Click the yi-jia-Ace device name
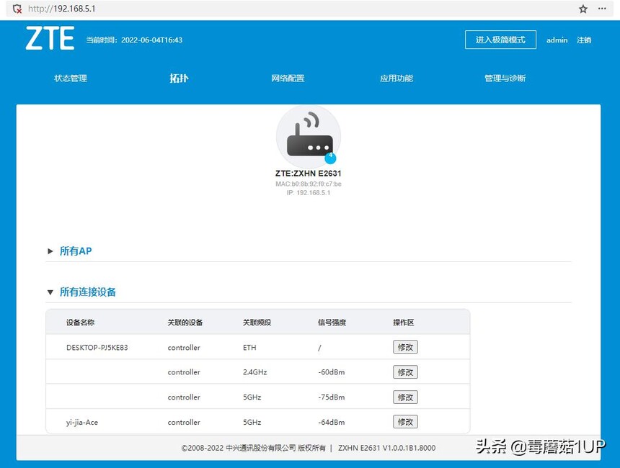Screen dimensions: 620x468 pos(82,422)
